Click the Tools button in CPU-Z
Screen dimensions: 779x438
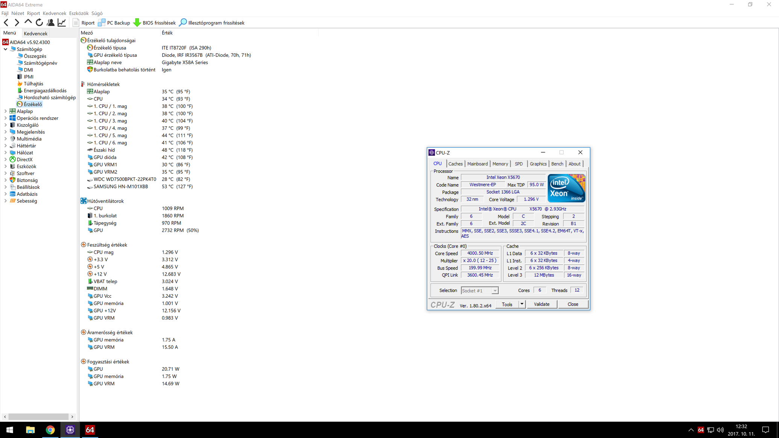pyautogui.click(x=507, y=304)
